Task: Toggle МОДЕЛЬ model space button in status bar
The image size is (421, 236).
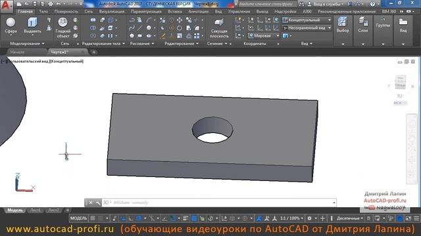Action: point(79,218)
